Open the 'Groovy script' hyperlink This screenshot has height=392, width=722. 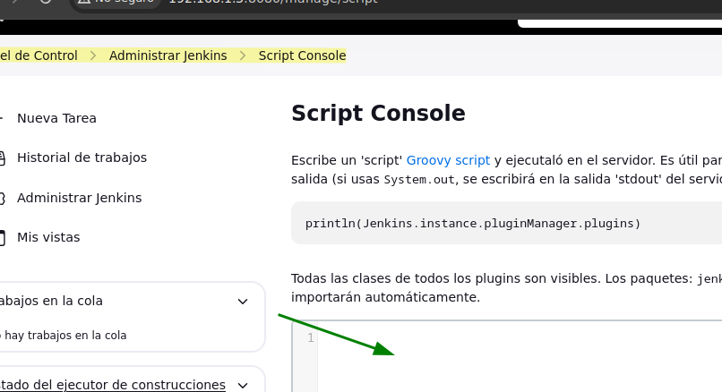click(x=448, y=160)
